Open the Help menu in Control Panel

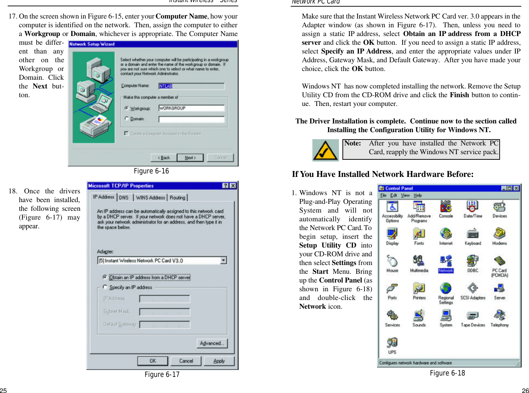(x=418, y=195)
